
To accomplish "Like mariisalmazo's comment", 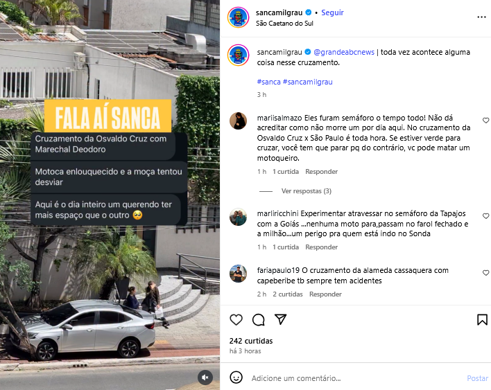I will [485, 121].
